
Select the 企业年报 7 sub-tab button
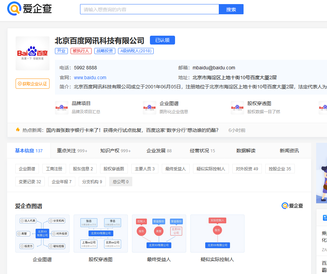pos(61,182)
